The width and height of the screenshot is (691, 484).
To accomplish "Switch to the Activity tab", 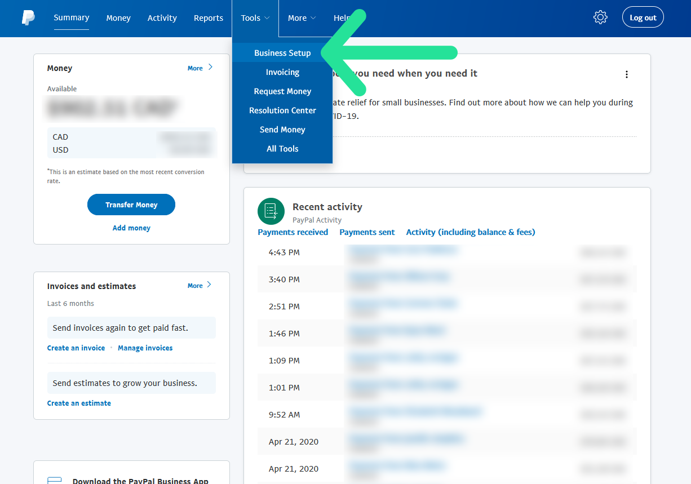I will coord(162,18).
